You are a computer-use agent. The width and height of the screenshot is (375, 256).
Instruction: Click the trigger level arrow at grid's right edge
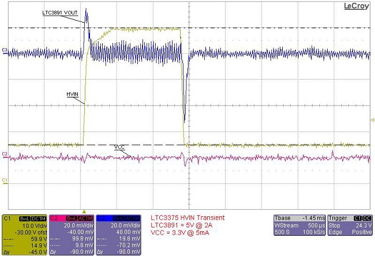coord(372,120)
